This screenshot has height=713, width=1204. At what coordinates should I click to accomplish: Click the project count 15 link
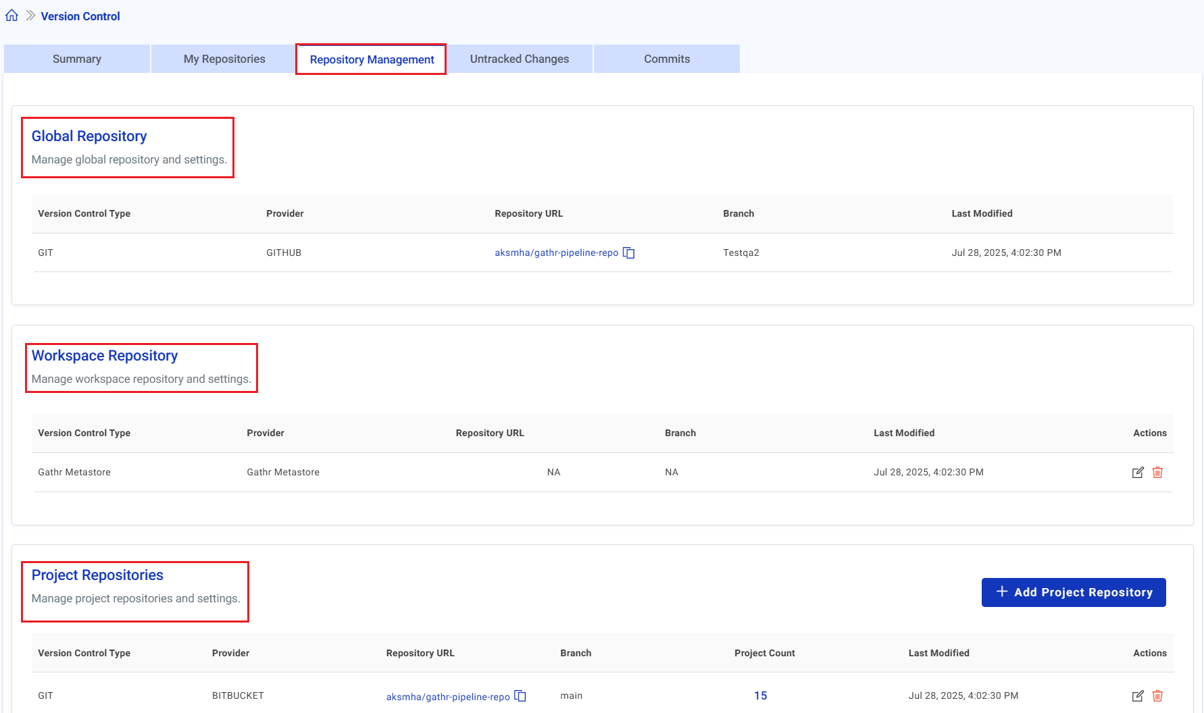point(760,695)
